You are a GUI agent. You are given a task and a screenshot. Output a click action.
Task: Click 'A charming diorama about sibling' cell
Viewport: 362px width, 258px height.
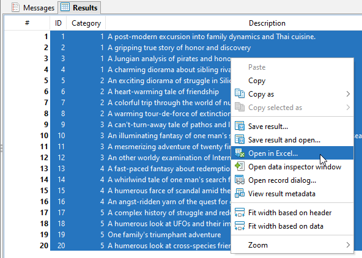coord(169,70)
